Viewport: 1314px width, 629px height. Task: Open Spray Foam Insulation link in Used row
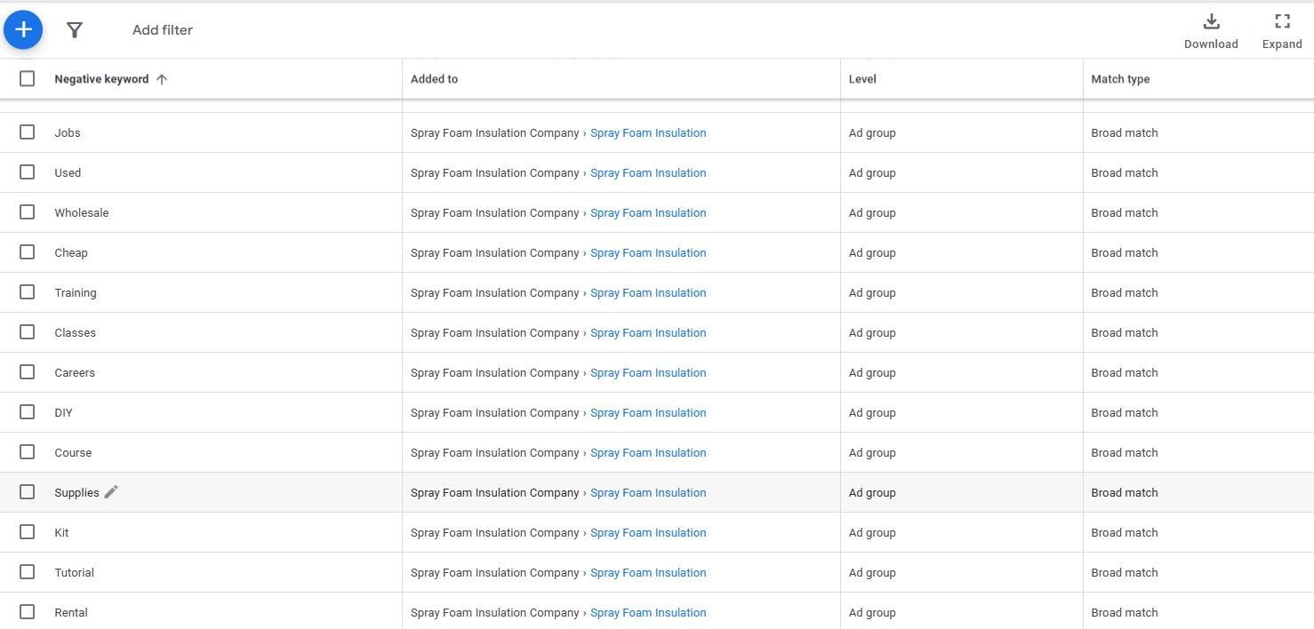click(648, 173)
